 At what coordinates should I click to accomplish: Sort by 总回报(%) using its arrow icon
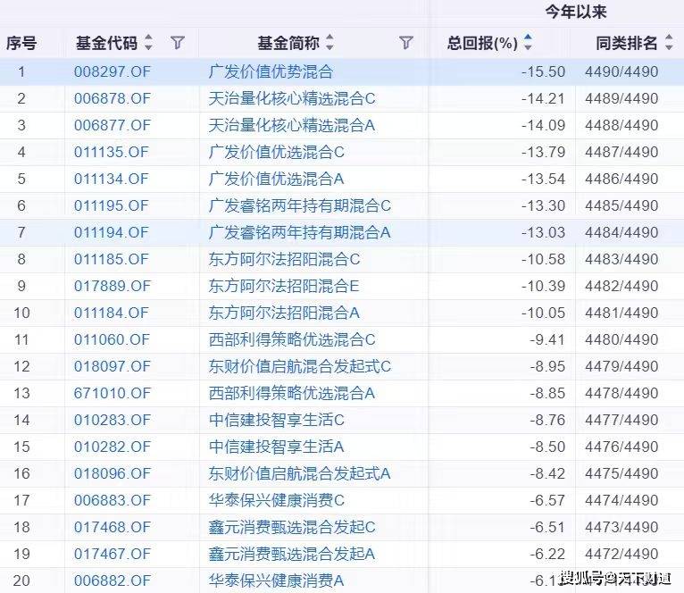(528, 43)
